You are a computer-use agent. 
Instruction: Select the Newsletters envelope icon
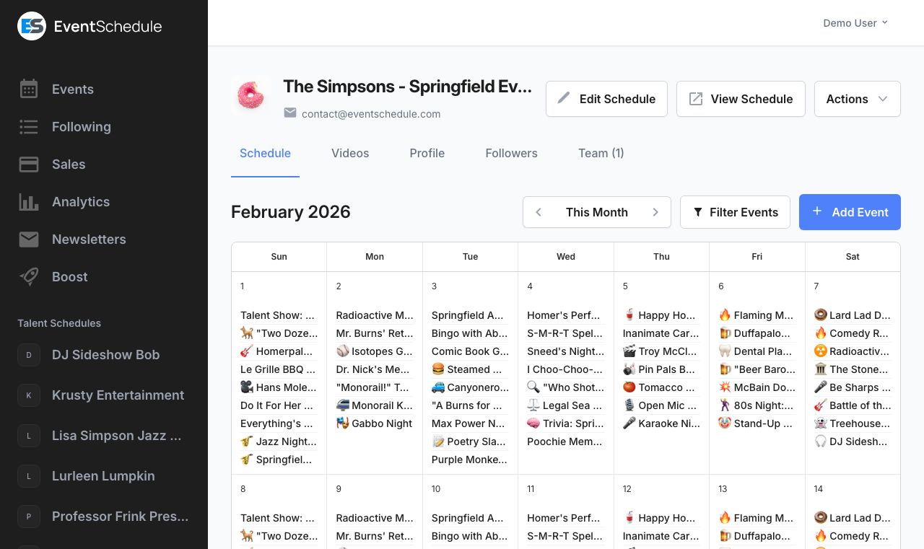pos(28,239)
